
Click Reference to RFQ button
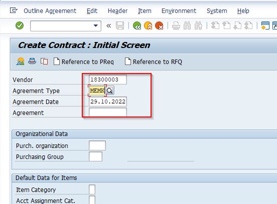(x=154, y=62)
